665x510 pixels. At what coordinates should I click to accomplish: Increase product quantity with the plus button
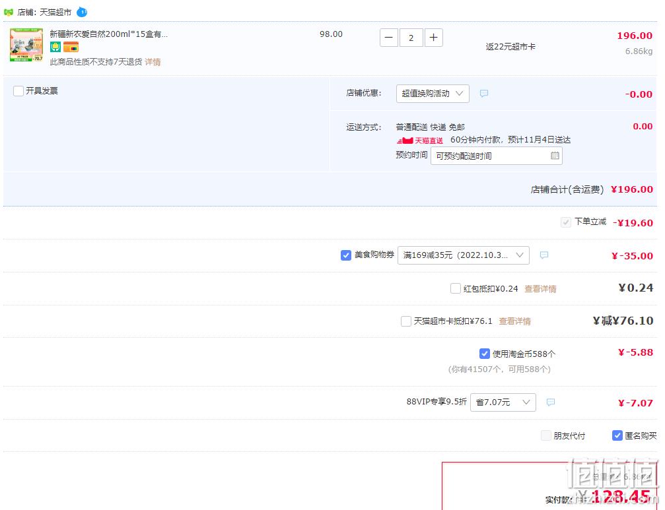tap(433, 38)
